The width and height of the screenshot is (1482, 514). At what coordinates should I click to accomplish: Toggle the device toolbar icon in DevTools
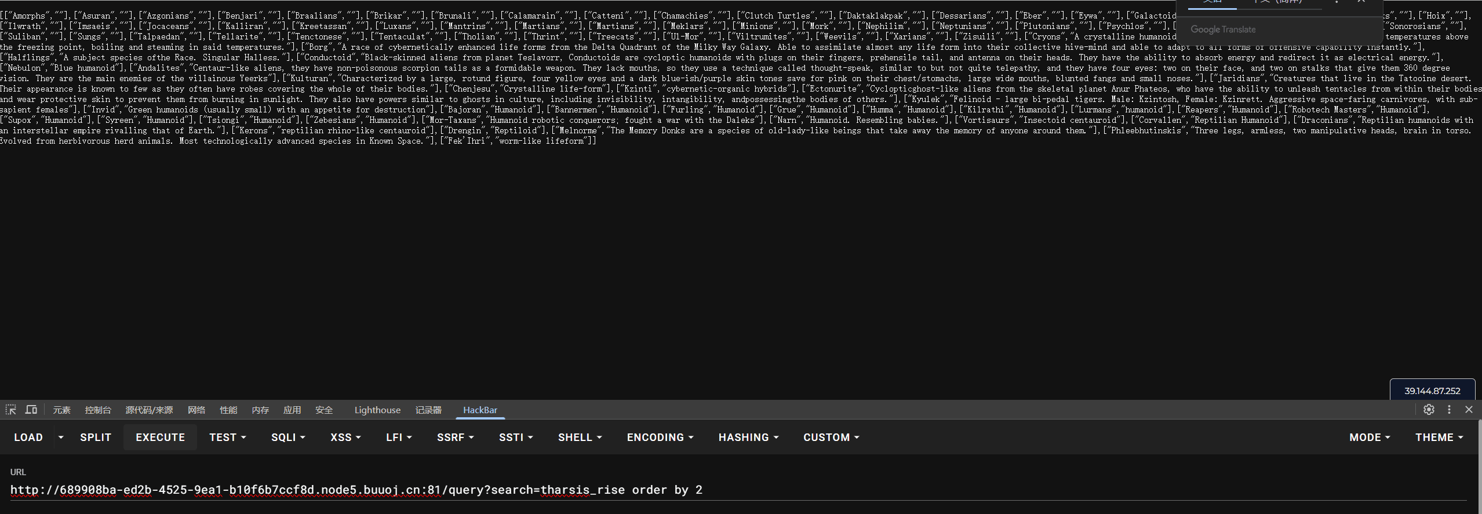[31, 410]
